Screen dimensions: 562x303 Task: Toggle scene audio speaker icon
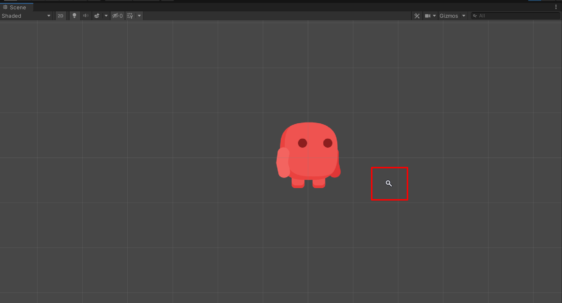point(85,16)
